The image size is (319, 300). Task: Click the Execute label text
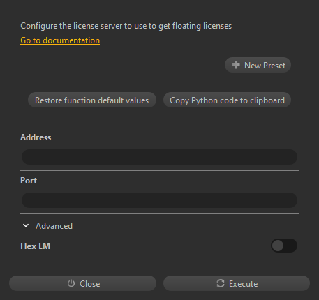click(244, 283)
